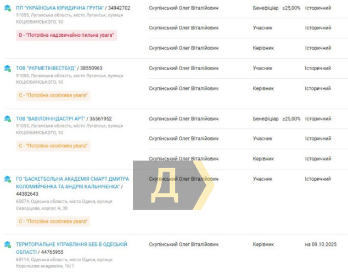Click C rating badge under Укрметінвестбуд
Screen dimensions: 348x274
(53, 95)
